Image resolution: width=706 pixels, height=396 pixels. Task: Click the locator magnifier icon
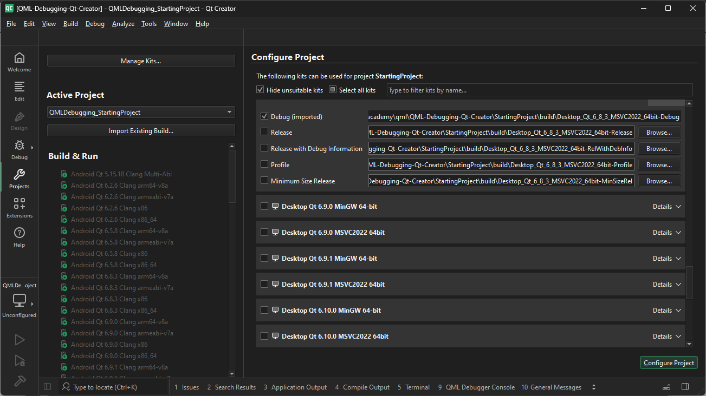66,387
